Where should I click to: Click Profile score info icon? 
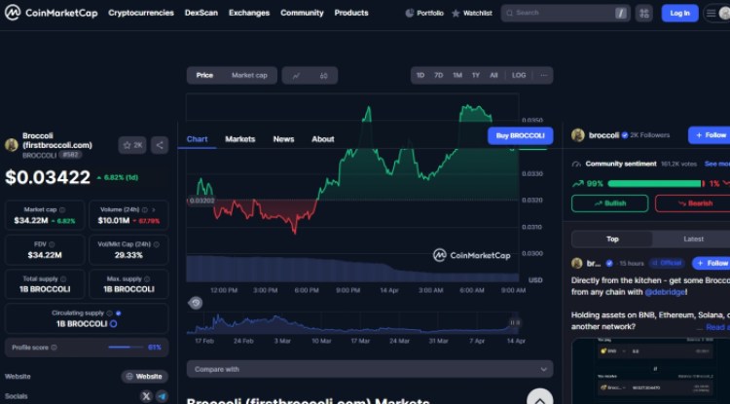tap(54, 348)
